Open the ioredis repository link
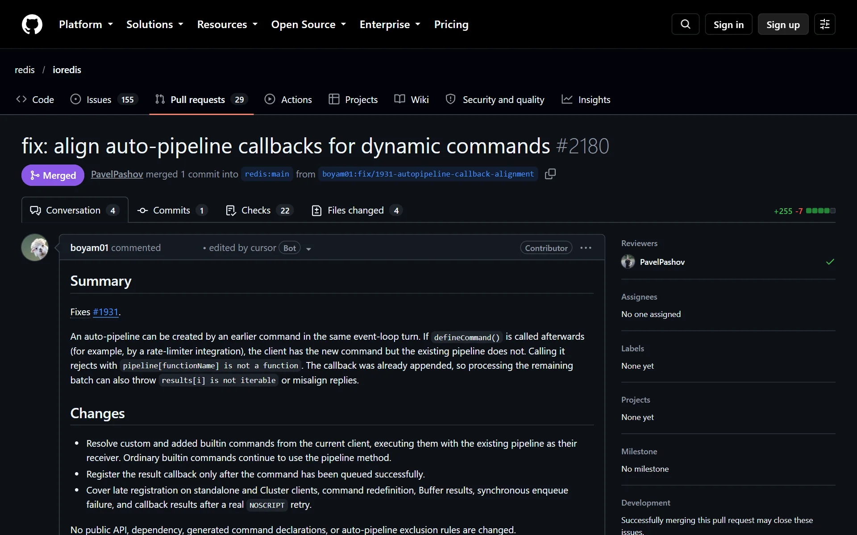Screen dimensions: 857x535 67,70
